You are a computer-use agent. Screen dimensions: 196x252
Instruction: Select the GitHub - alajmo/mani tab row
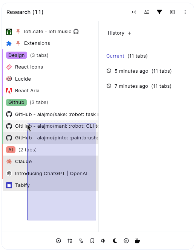[x=51, y=126]
